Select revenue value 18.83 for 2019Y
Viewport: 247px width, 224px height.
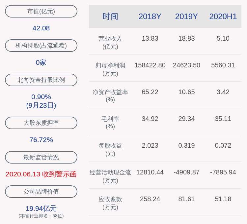[x=186, y=38]
